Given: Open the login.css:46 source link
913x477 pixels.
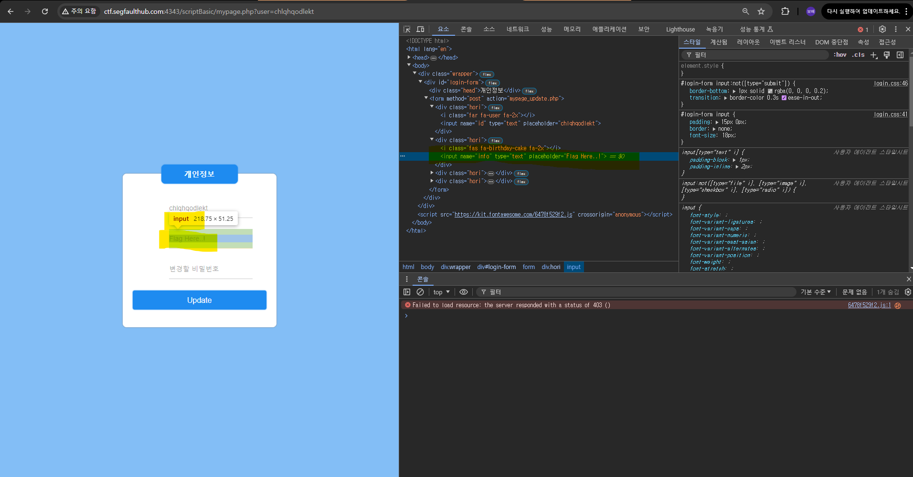Looking at the screenshot, I should [x=891, y=83].
